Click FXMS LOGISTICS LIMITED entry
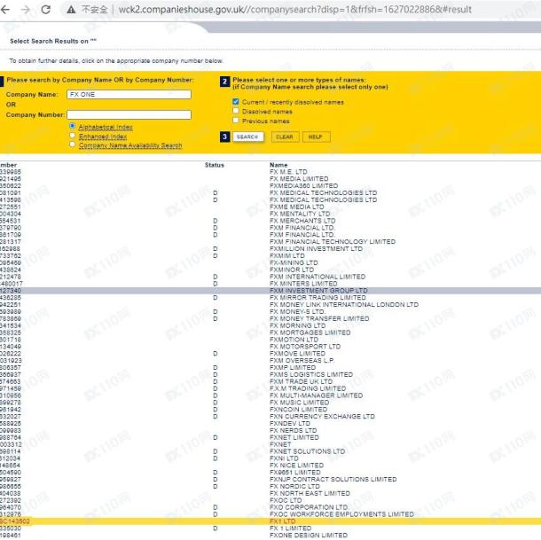 [311, 375]
